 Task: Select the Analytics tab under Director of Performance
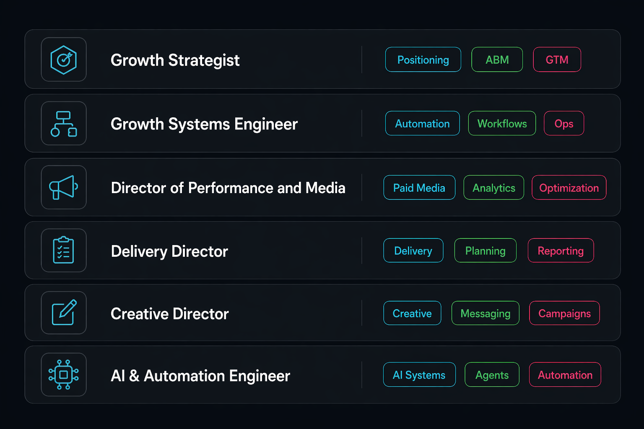click(493, 187)
